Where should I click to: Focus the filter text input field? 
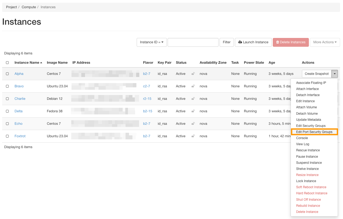[x=193, y=42]
